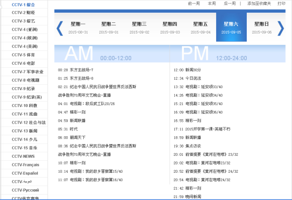Viewport: 292px width, 200px height.
Task: Open CCTV-Español channel
Action: coord(25,173)
